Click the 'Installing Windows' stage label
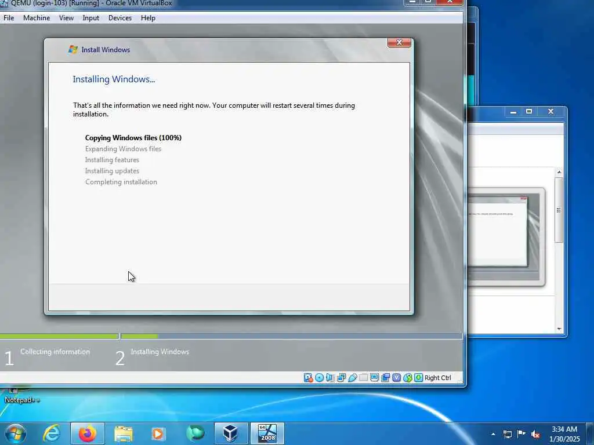This screenshot has width=594, height=445. [160, 352]
